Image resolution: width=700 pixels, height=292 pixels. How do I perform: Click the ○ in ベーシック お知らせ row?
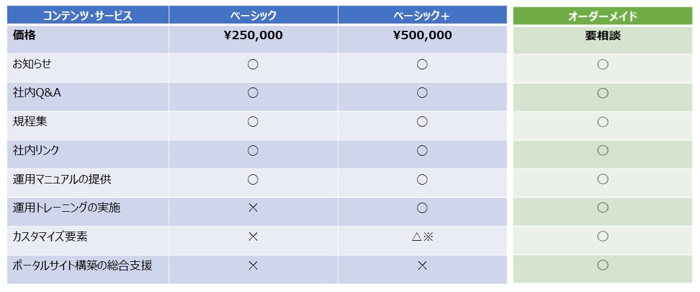click(x=253, y=65)
